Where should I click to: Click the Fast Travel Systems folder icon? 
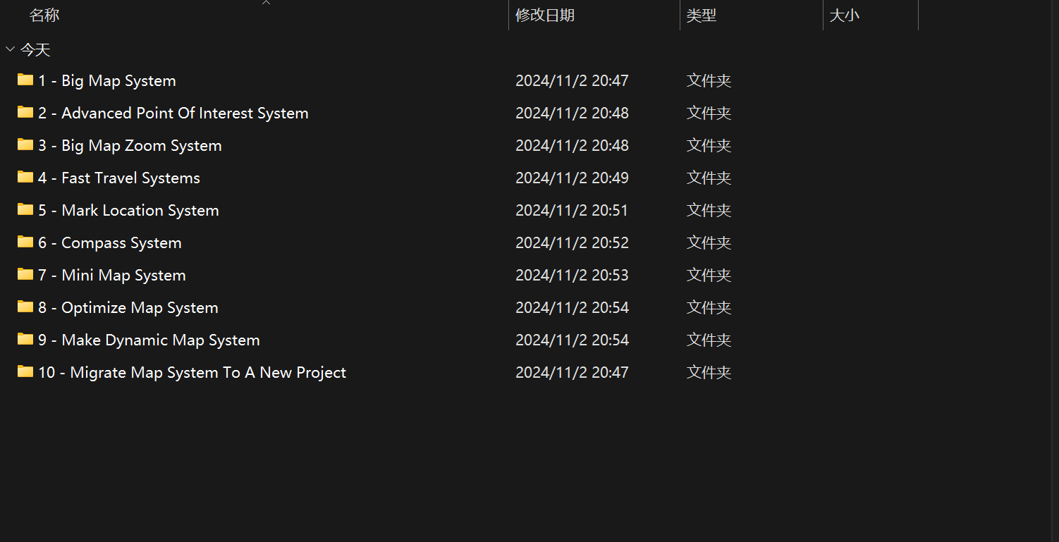25,177
